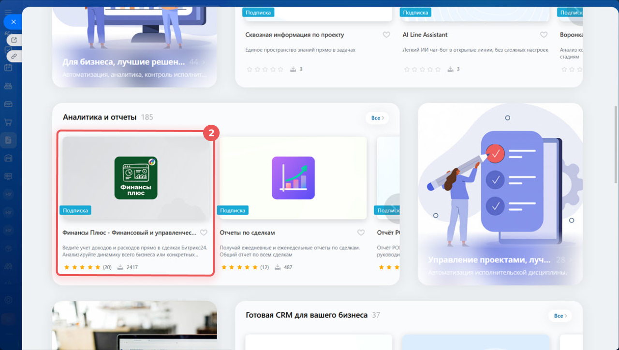The image size is (619, 350).
Task: Open the Отчеты по сделкам preview thumbnail
Action: (x=293, y=177)
